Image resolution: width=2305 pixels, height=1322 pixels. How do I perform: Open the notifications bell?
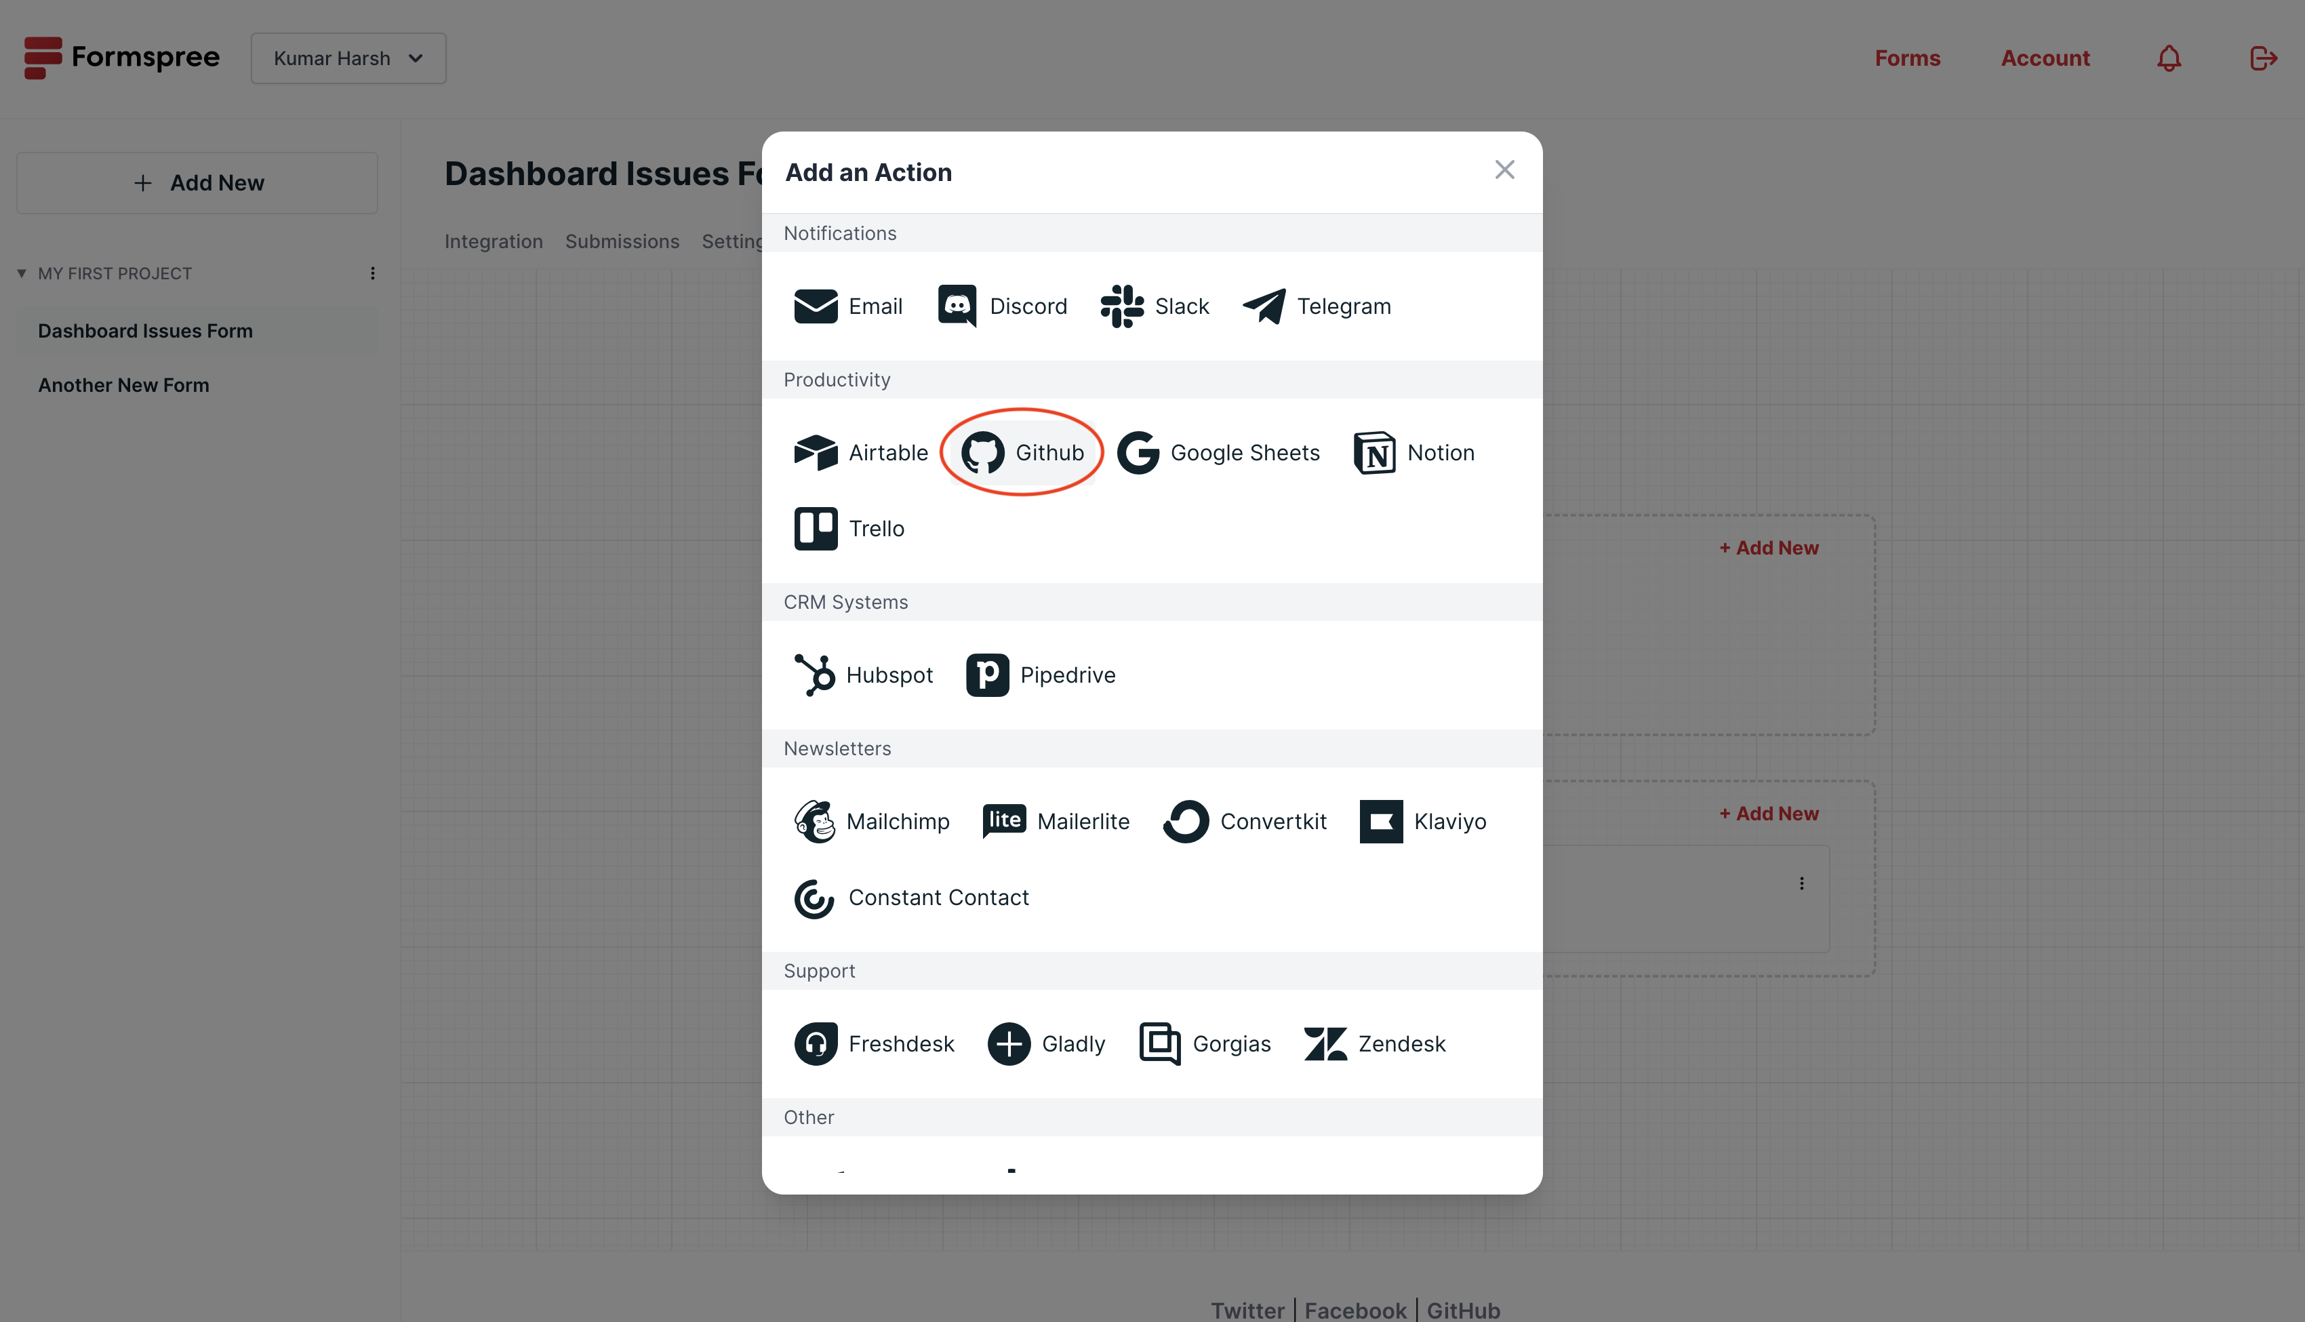click(x=2169, y=58)
